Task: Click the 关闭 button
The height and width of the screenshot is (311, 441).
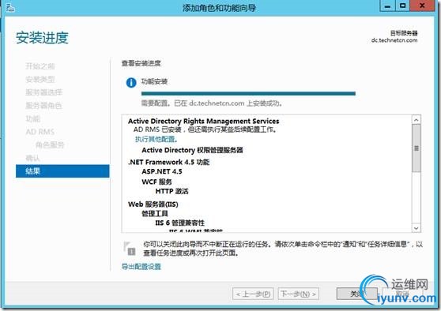Action: [356, 294]
